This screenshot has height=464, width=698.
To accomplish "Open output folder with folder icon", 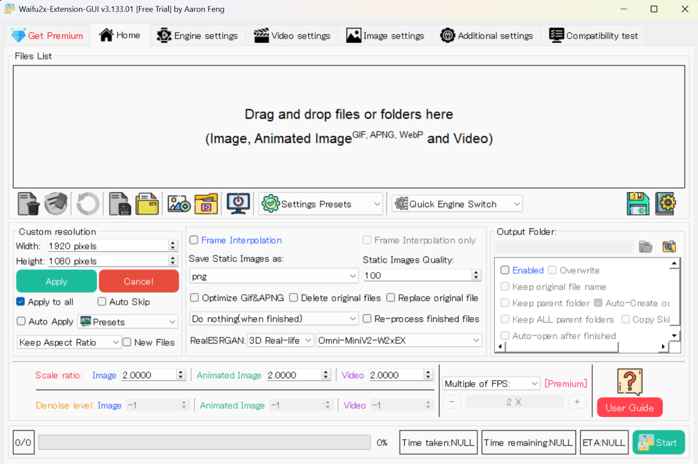I will click(646, 246).
